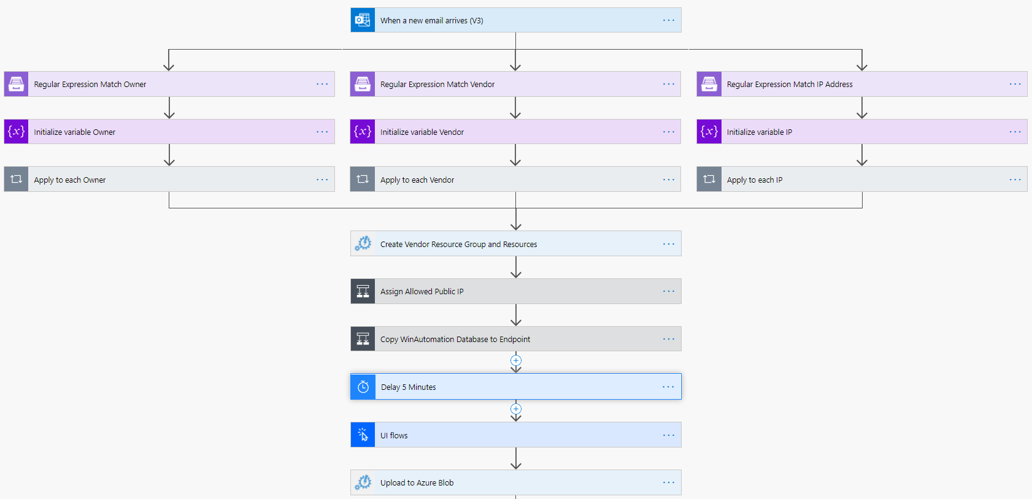Click the scope icon on Assign Allowed Public IP

363,291
